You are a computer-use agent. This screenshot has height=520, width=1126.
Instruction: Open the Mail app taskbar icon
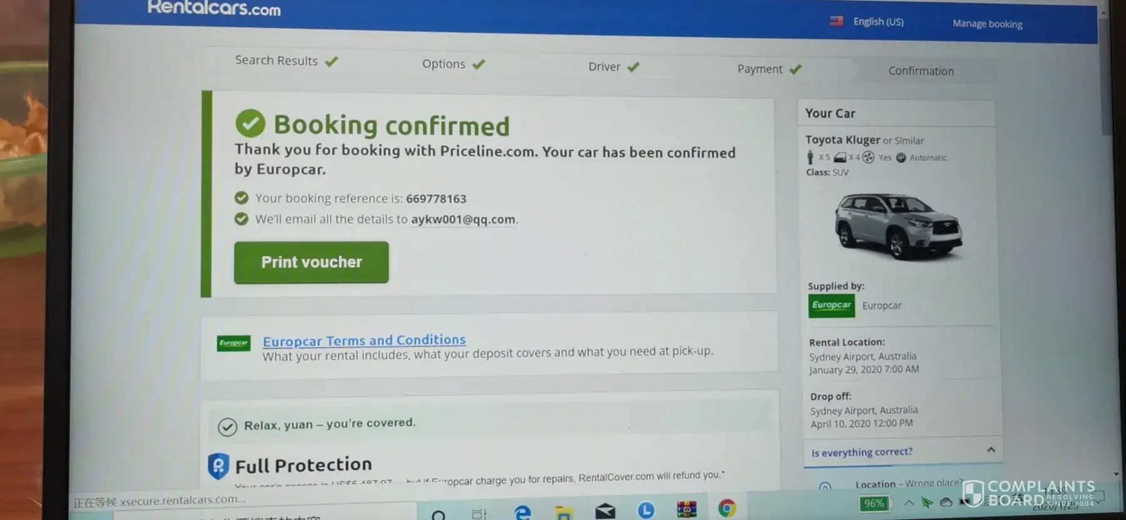tap(605, 511)
